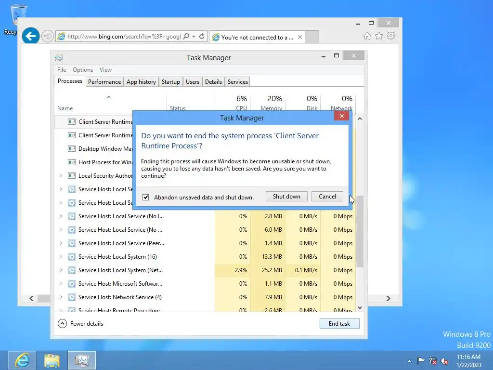Click the Desktop Window Manager process icon

72,148
